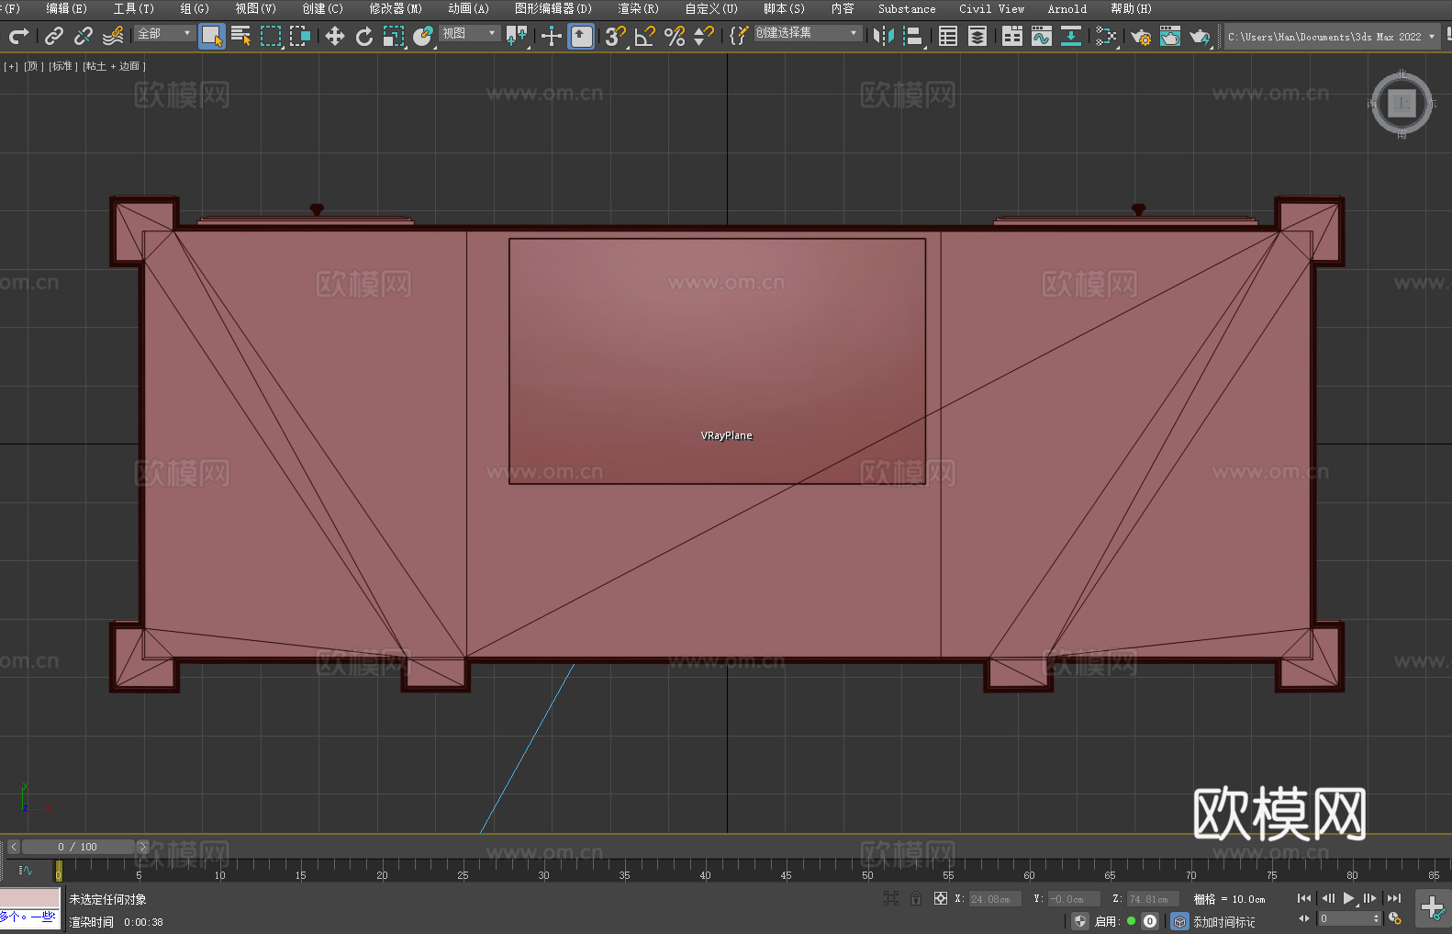Play the animation
Image resolution: width=1452 pixels, height=934 pixels.
(x=1349, y=898)
